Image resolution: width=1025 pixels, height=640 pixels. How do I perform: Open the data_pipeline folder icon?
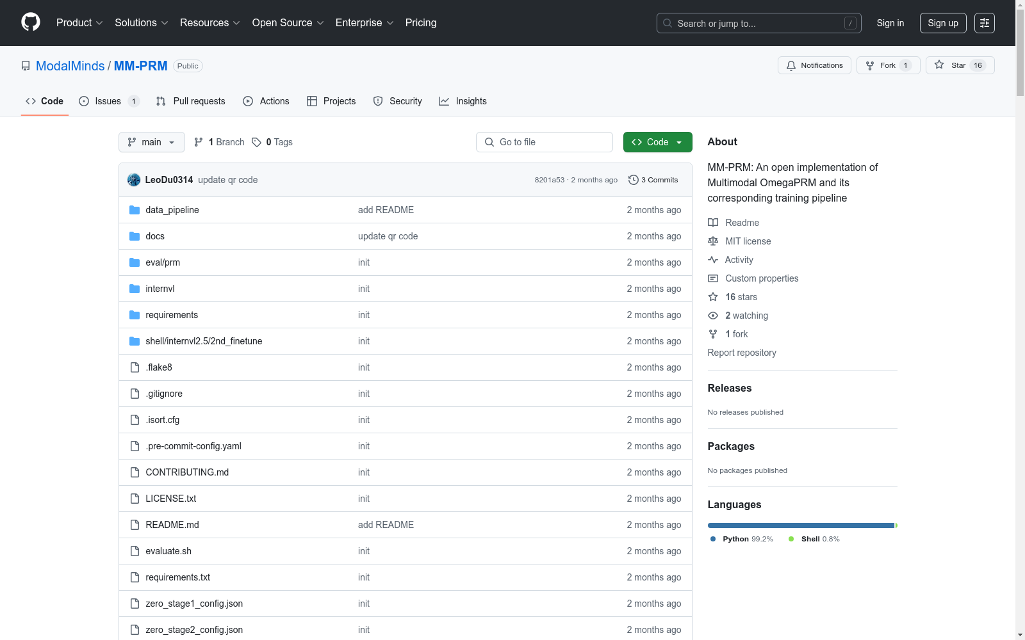point(135,210)
